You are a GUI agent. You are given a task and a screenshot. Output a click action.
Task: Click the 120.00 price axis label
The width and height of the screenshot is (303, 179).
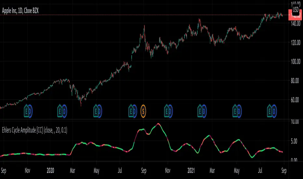tap(296, 43)
